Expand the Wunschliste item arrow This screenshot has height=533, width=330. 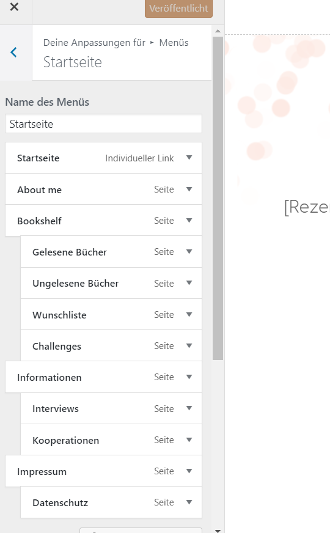pos(189,315)
